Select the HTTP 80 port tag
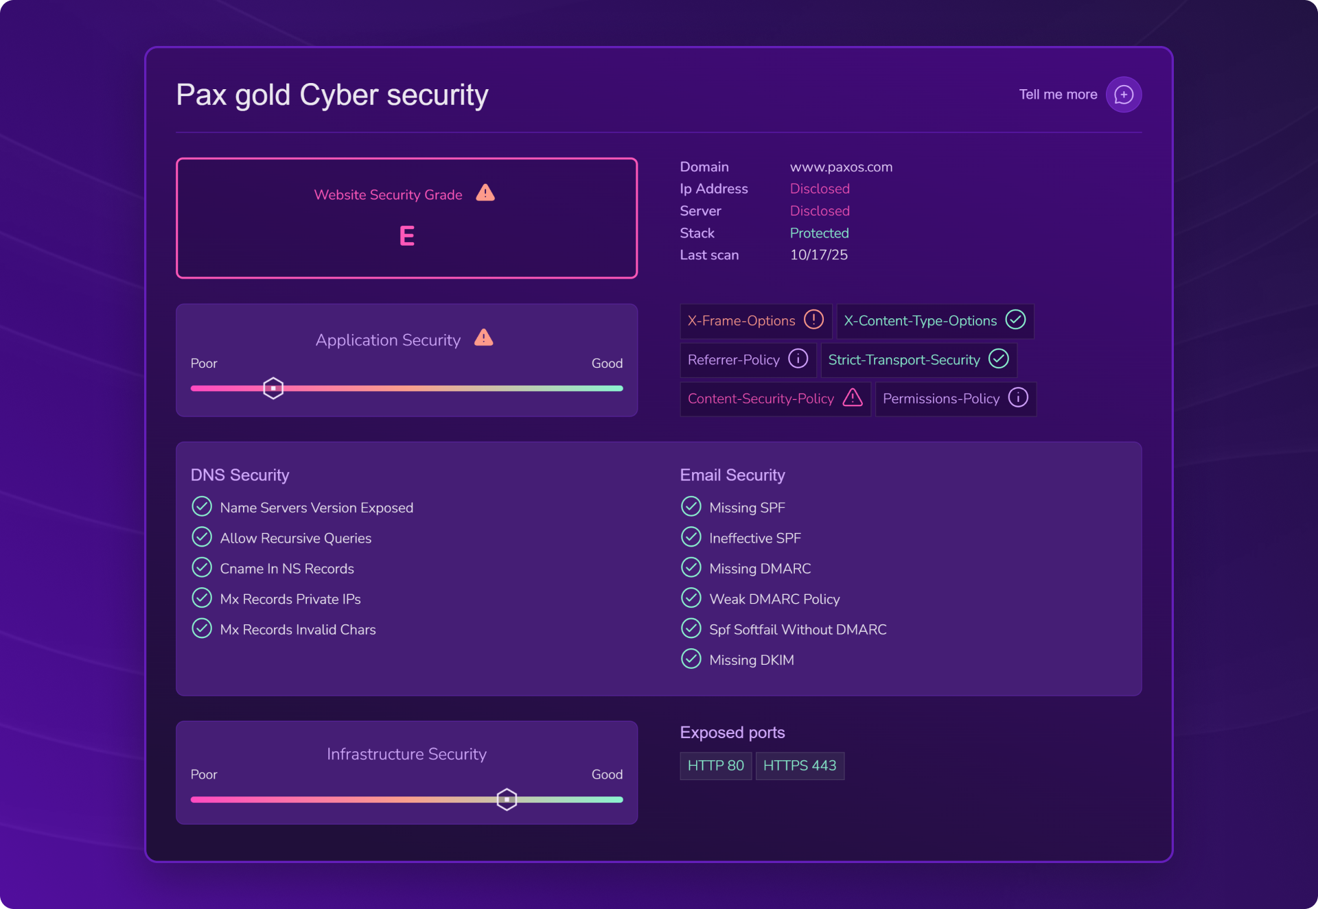This screenshot has width=1318, height=909. 715,766
